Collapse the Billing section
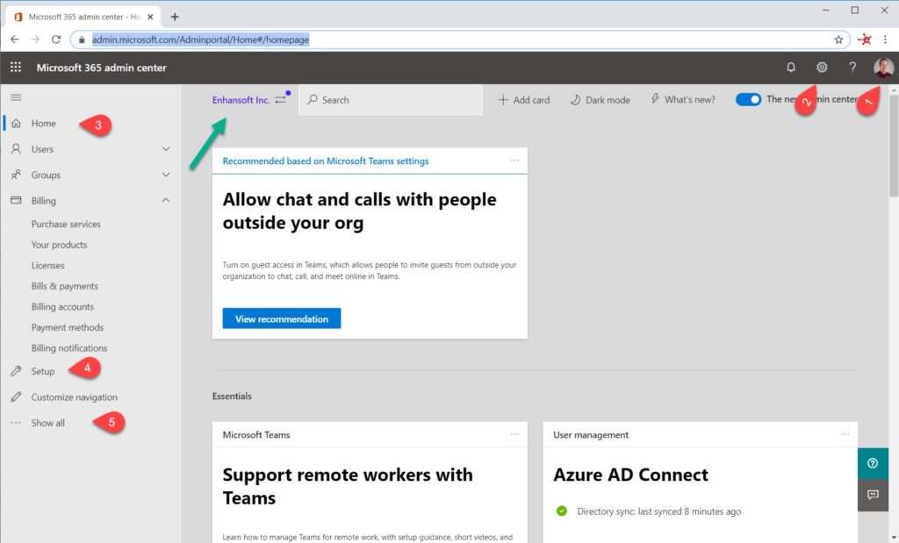 pos(164,200)
